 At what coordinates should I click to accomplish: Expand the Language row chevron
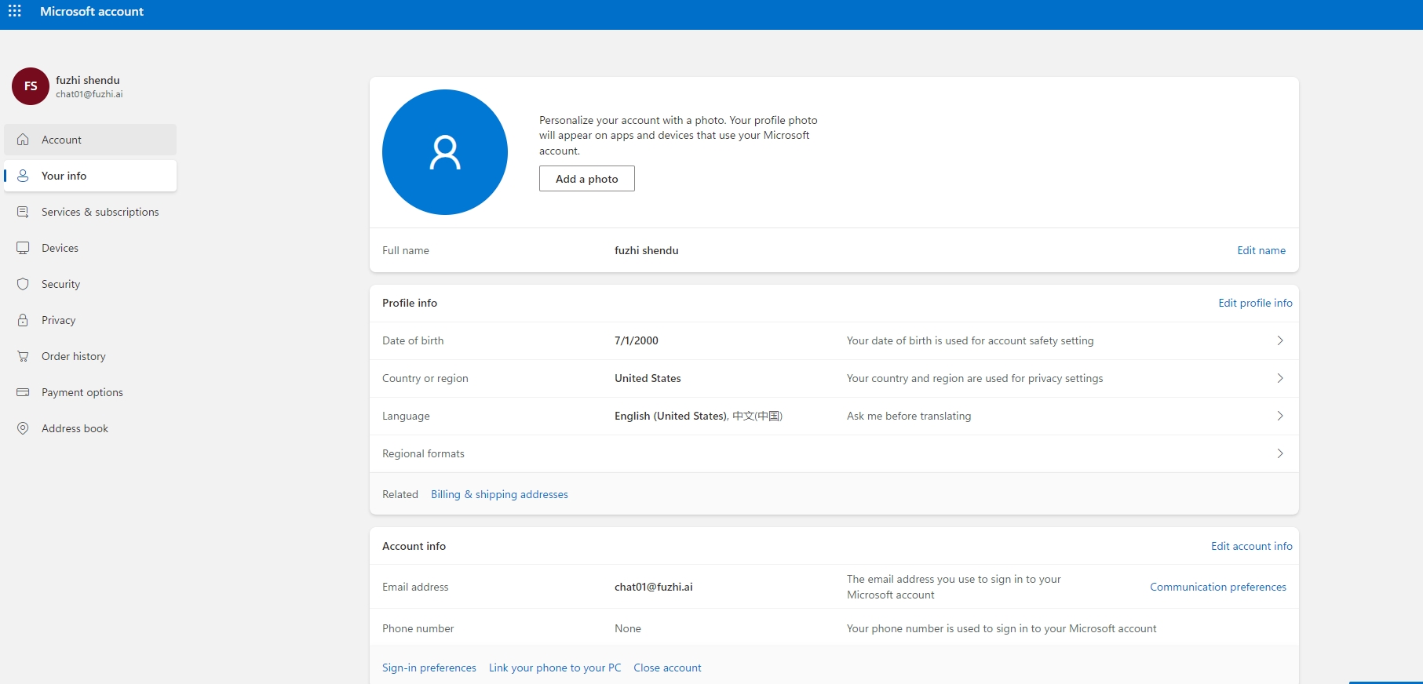pyautogui.click(x=1280, y=416)
